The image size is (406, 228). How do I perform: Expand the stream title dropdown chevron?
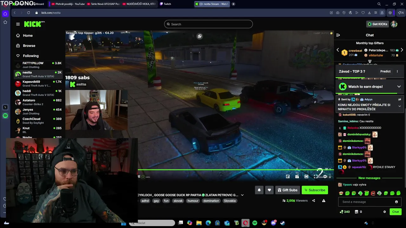tap(242, 195)
